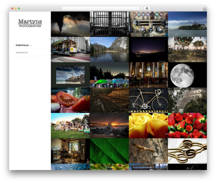Open the tornado storm cloud photo
This screenshot has width=216, height=183.
coord(70,24)
